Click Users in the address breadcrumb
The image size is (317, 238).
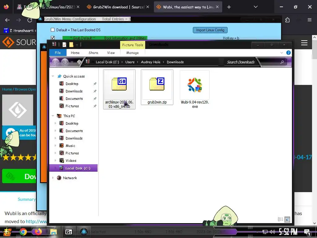click(x=130, y=62)
